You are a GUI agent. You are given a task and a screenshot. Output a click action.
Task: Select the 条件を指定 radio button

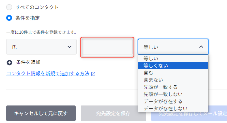[x=9, y=18]
